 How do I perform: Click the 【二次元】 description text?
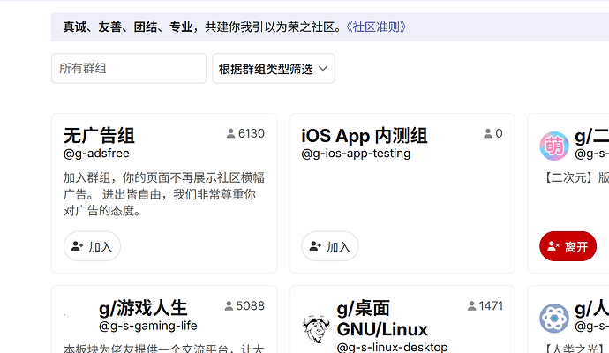click(575, 177)
